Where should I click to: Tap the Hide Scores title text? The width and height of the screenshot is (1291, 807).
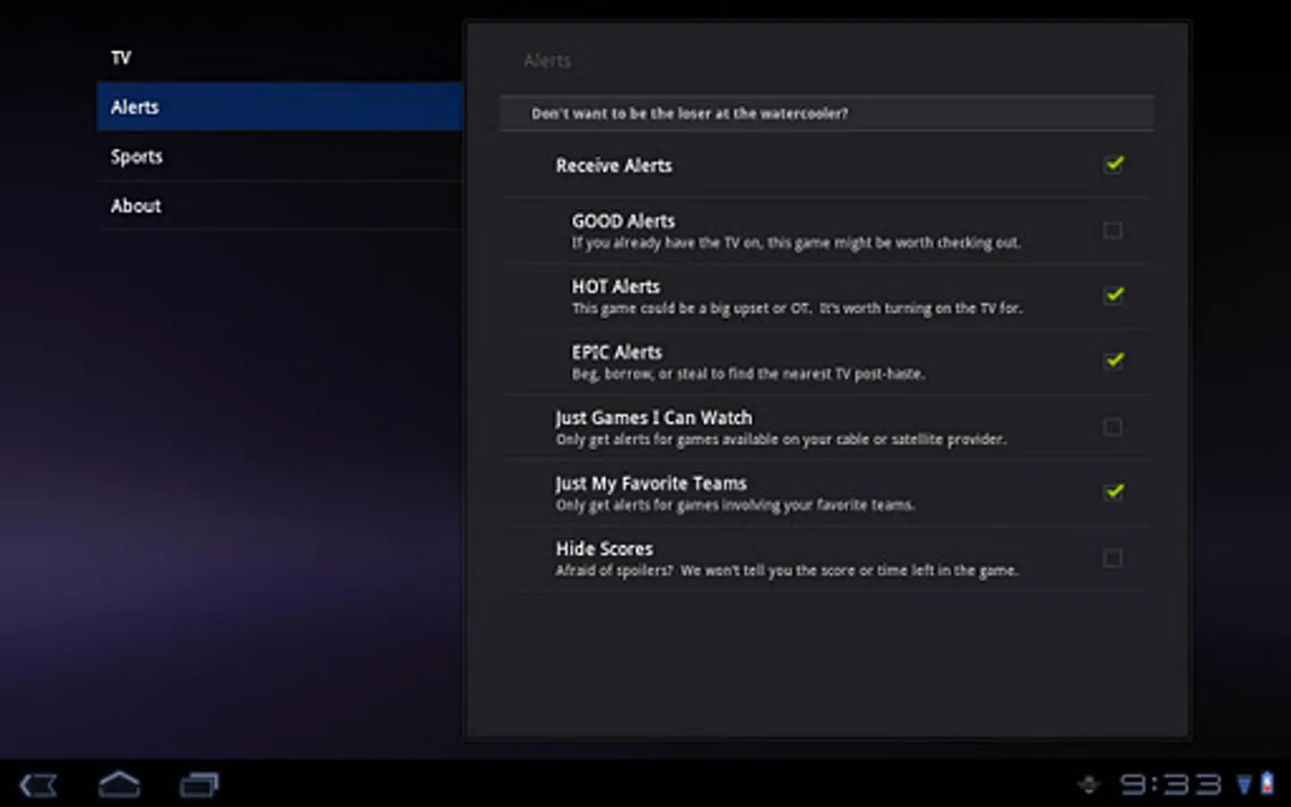(604, 549)
